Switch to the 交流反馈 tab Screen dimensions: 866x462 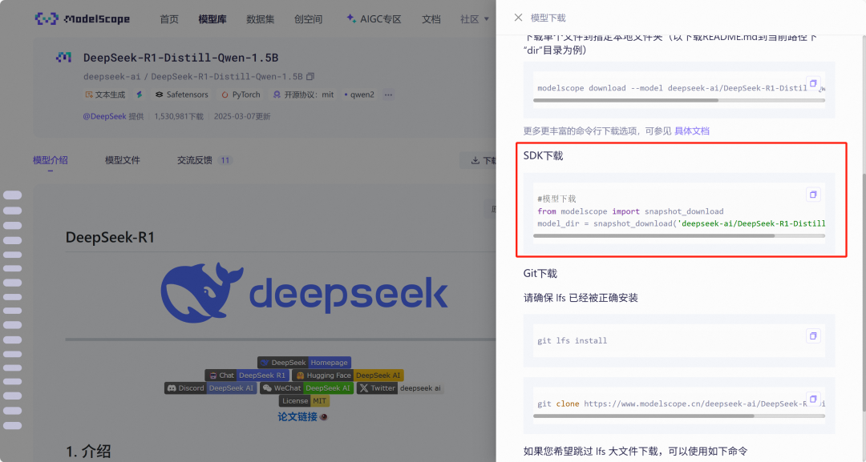pos(194,160)
